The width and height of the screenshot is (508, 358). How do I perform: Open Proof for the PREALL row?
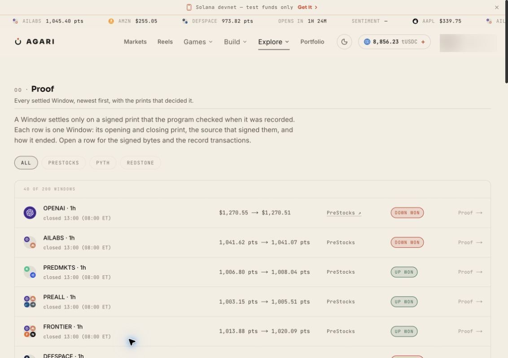tap(470, 301)
